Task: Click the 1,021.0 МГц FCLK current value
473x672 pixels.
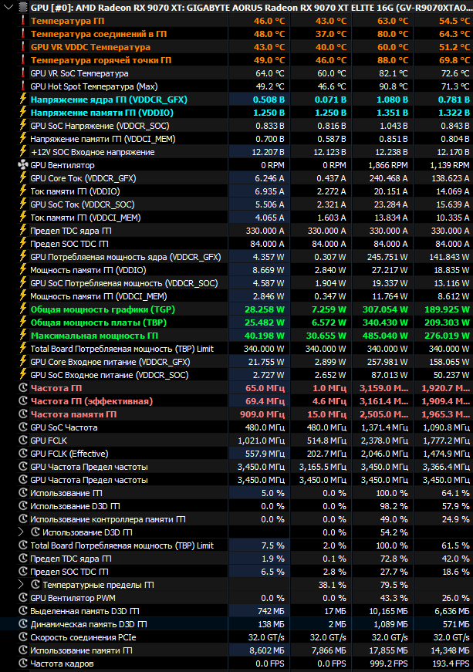Action: (x=262, y=441)
